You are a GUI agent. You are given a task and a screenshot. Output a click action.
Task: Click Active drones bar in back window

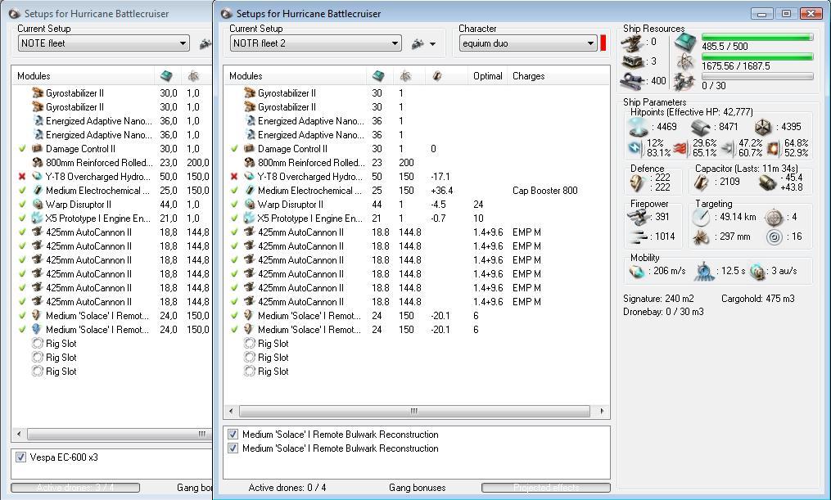click(75, 487)
